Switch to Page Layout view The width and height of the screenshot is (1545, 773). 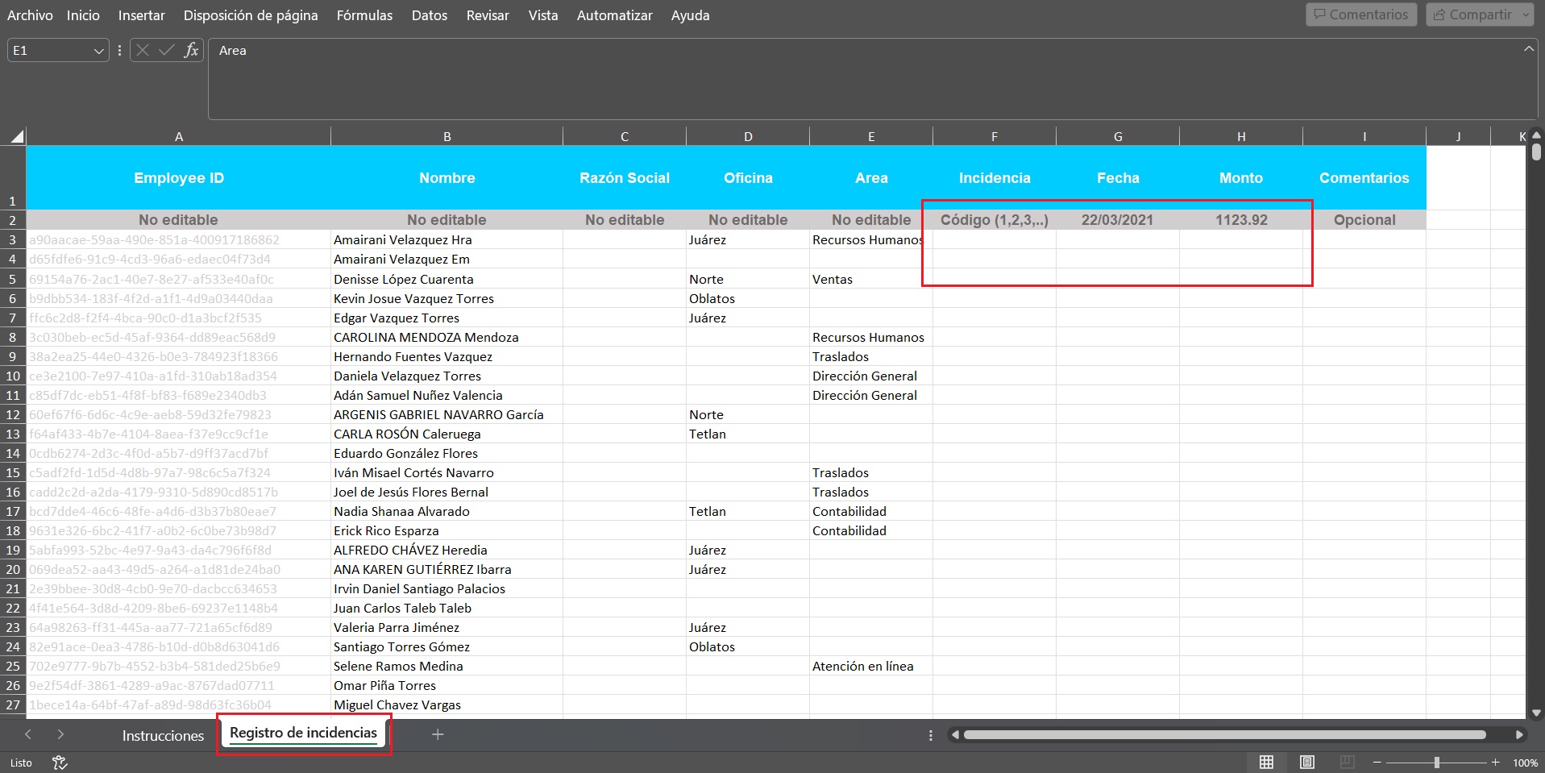point(1307,763)
